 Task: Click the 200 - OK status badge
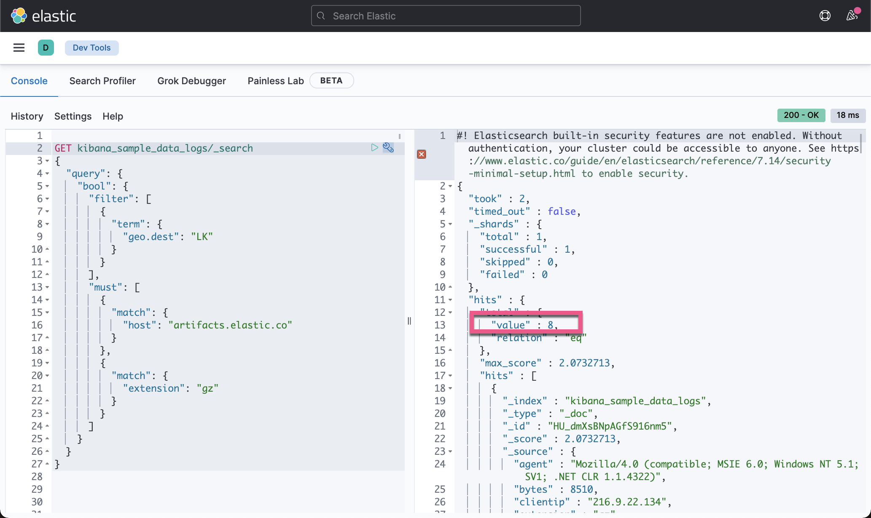pyautogui.click(x=801, y=115)
